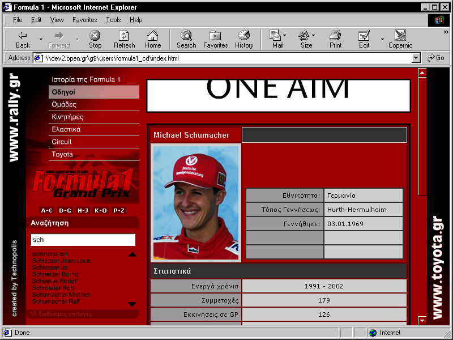The width and height of the screenshot is (453, 340).
Task: Open the Ελαστικά navigation item
Action: pyautogui.click(x=94, y=129)
